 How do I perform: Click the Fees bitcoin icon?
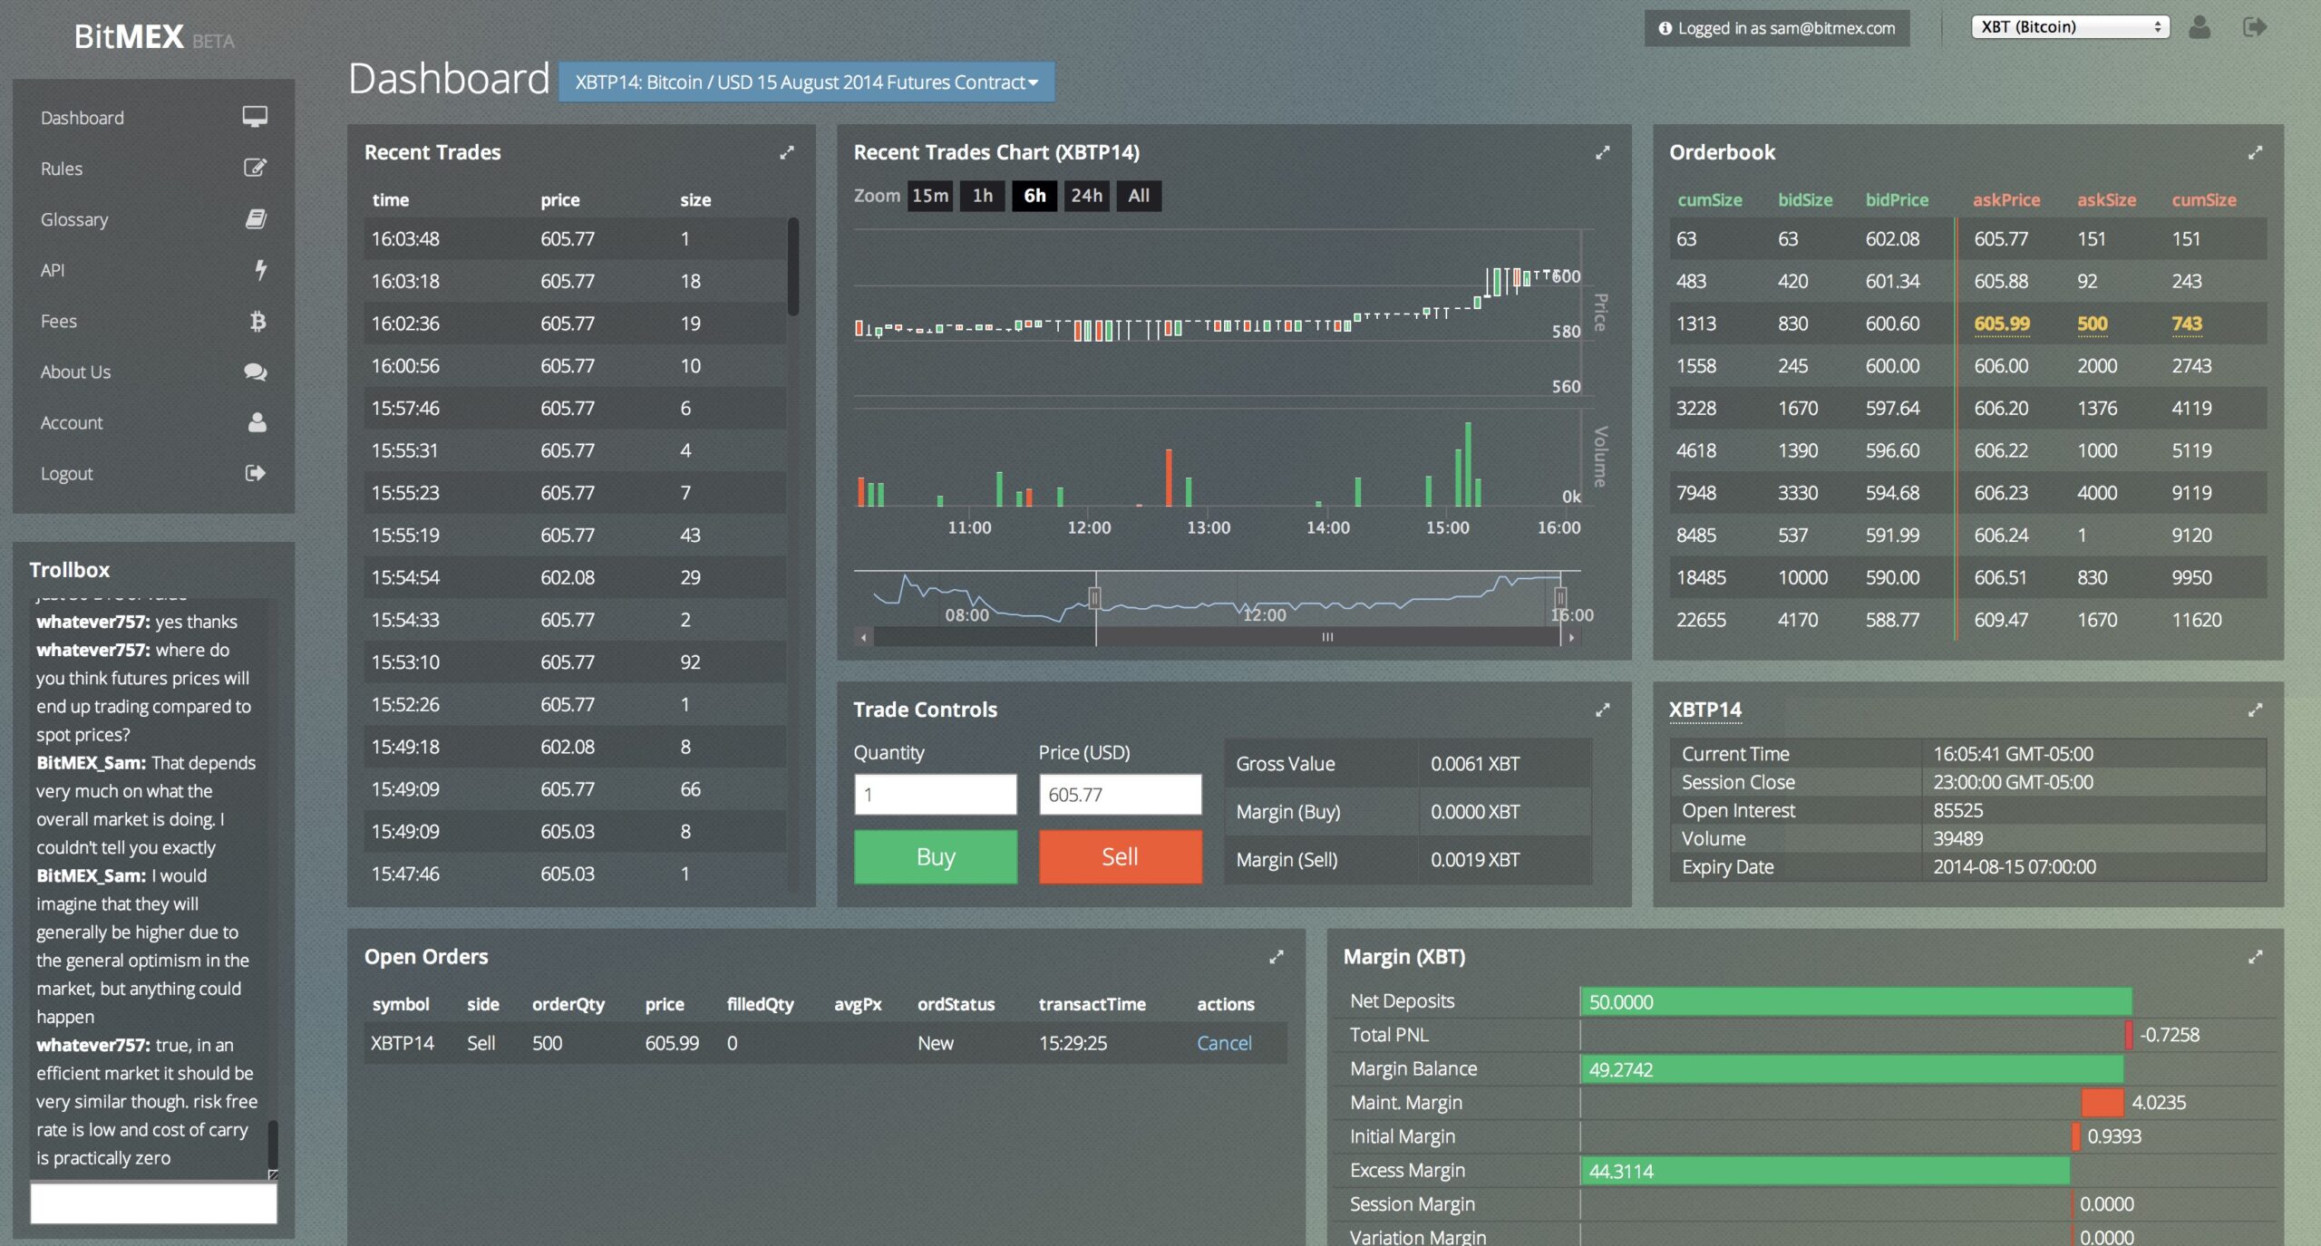[x=257, y=321]
